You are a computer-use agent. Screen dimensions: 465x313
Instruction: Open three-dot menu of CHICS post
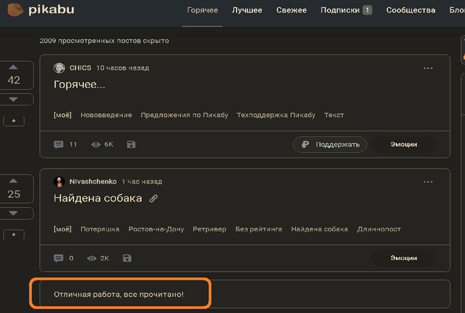tap(428, 68)
